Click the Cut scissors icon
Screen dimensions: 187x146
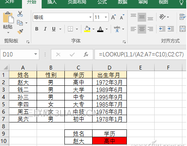tap(20, 14)
